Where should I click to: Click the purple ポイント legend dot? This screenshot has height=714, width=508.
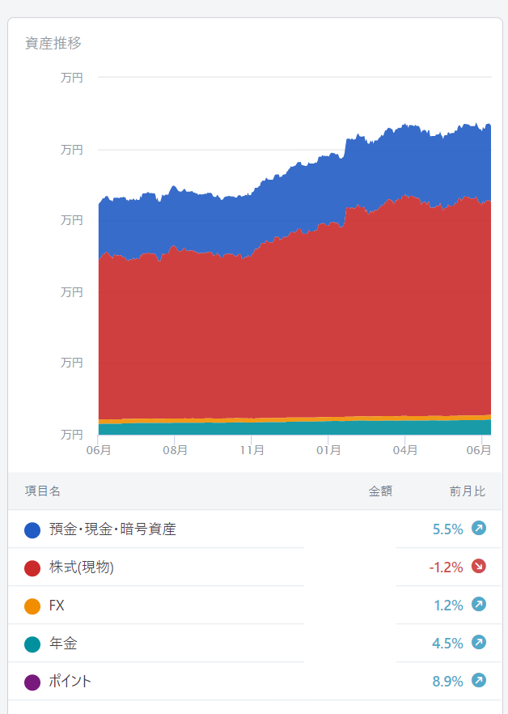pyautogui.click(x=32, y=682)
